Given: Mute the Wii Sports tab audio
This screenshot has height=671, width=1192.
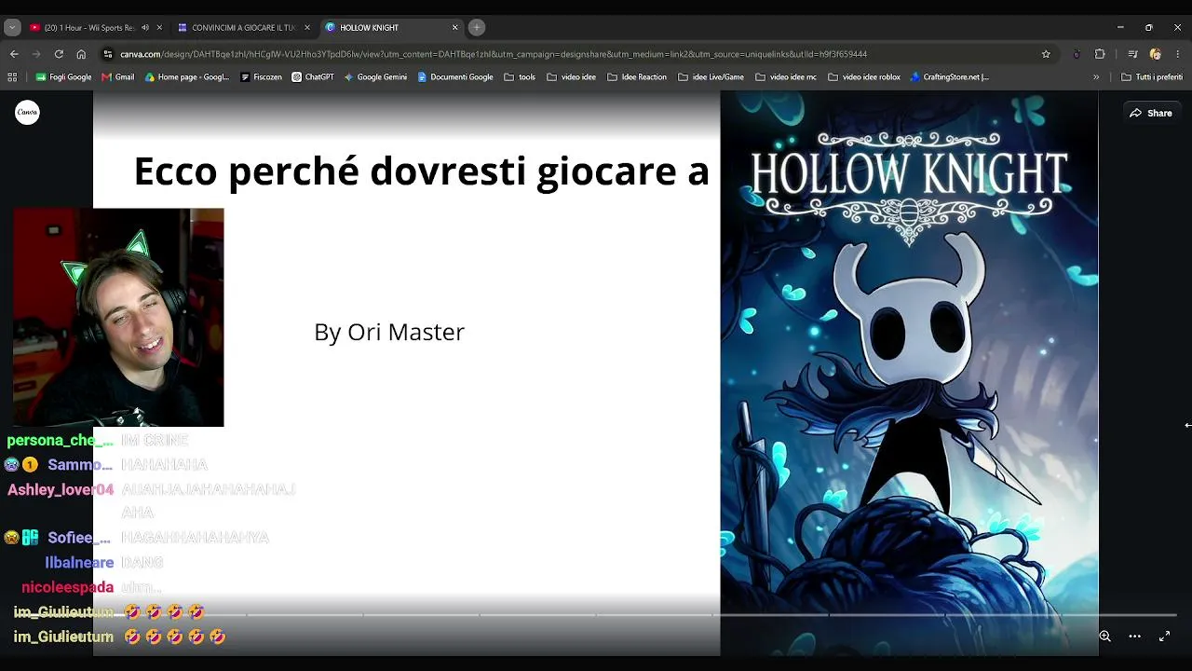Looking at the screenshot, I should point(144,28).
